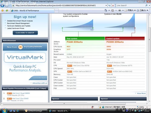Open Intel Core 2 Quad Q6600 processor link
This screenshot has width=151, height=113.
(21, 93)
